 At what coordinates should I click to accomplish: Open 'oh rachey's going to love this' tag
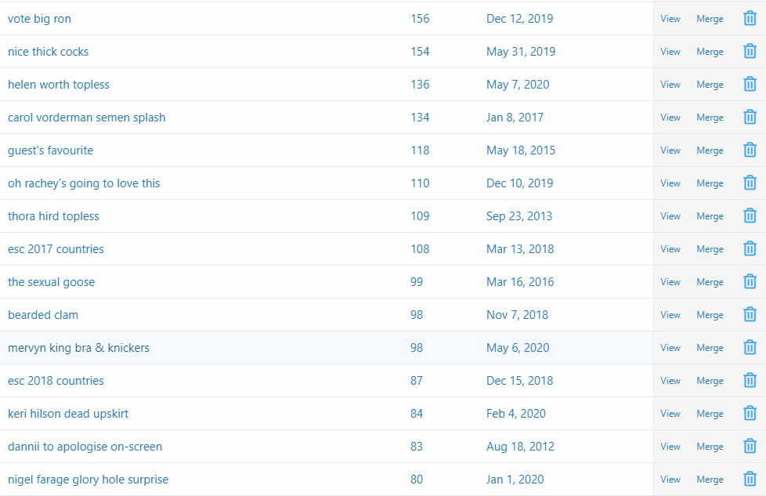tap(84, 183)
